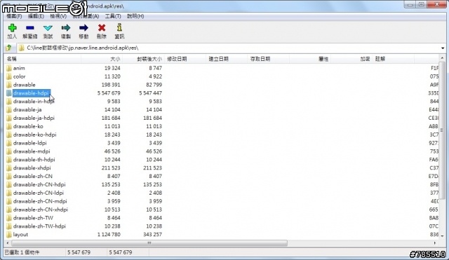Click the Test checkmark toolbar icon
449x260 pixels.
pos(48,28)
